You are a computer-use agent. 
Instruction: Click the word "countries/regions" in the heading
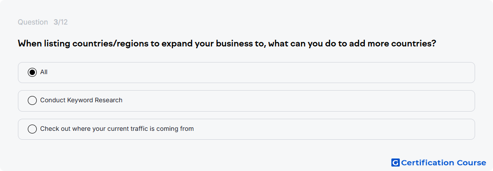(x=111, y=44)
